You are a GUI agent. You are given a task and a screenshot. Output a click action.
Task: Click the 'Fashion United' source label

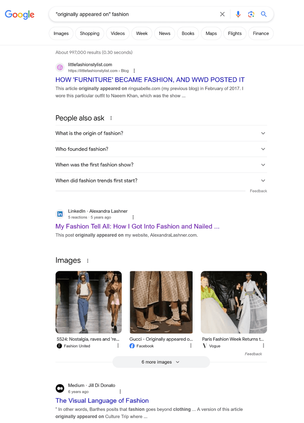77,346
